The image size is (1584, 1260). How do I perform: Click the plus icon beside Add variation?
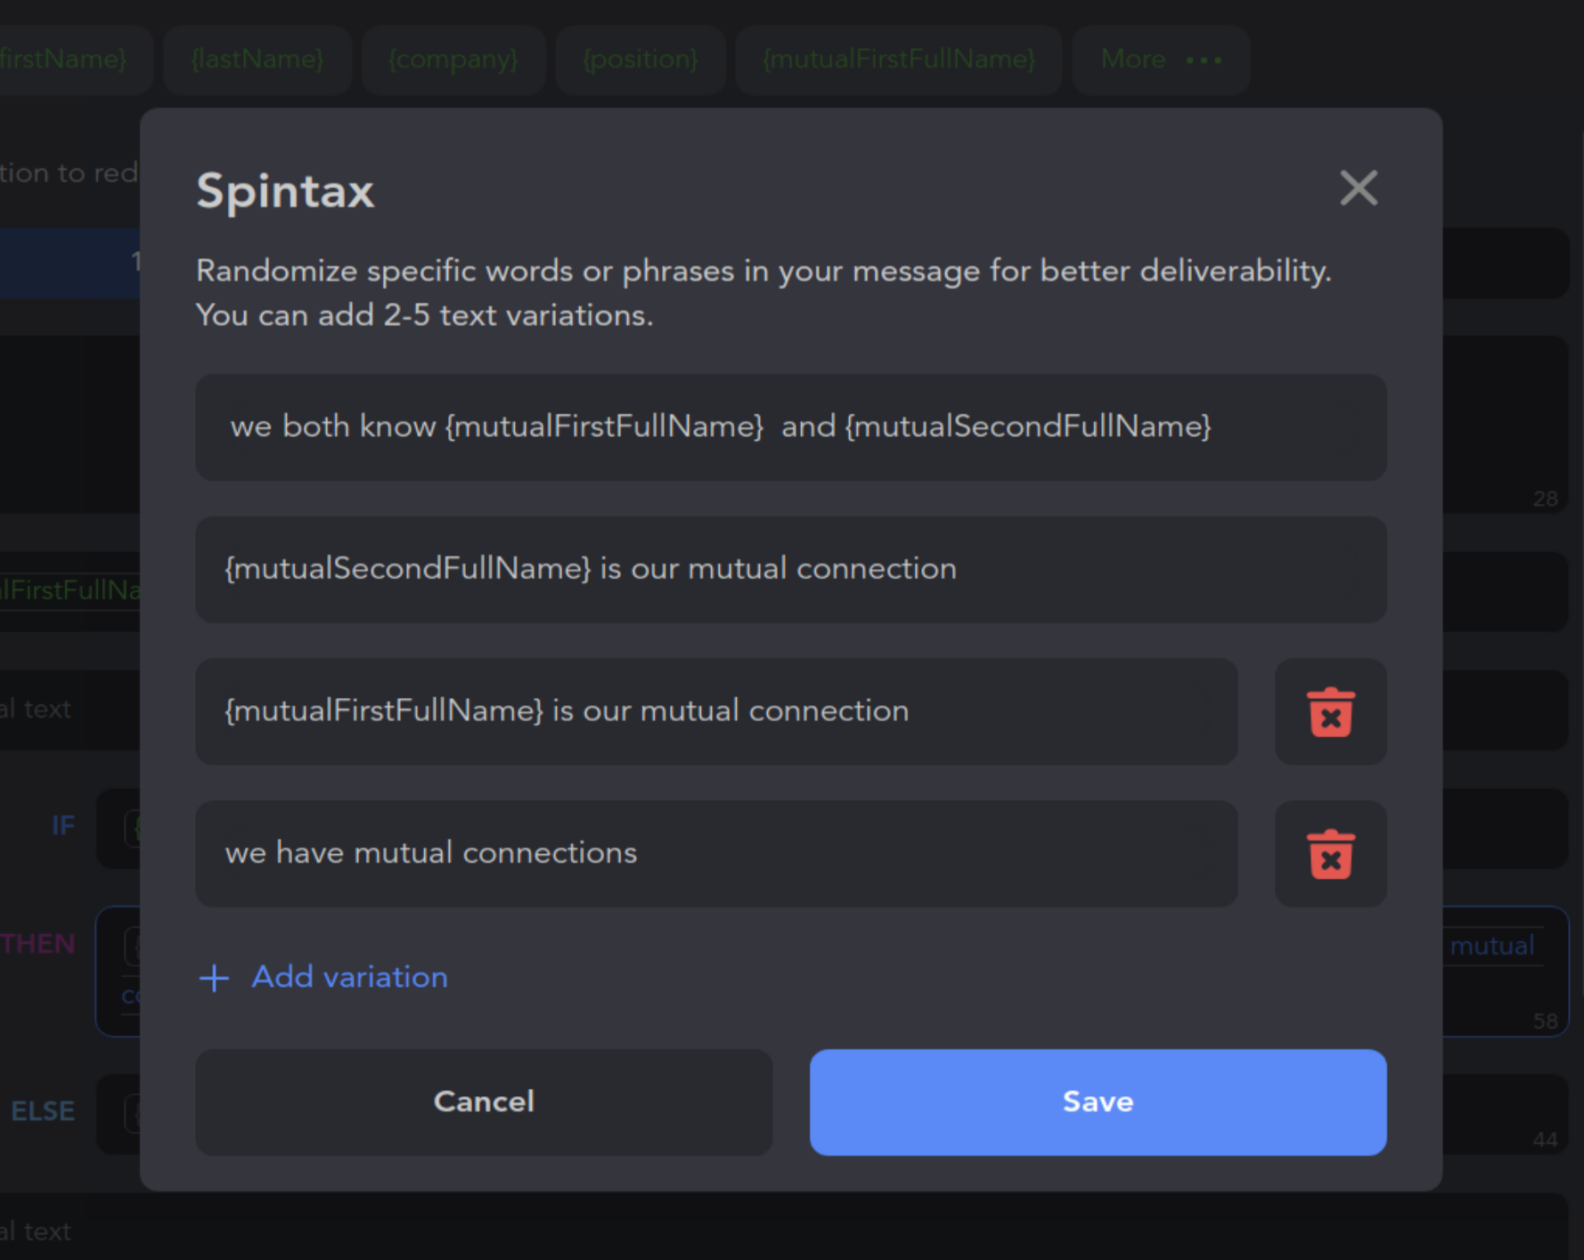pos(214,978)
